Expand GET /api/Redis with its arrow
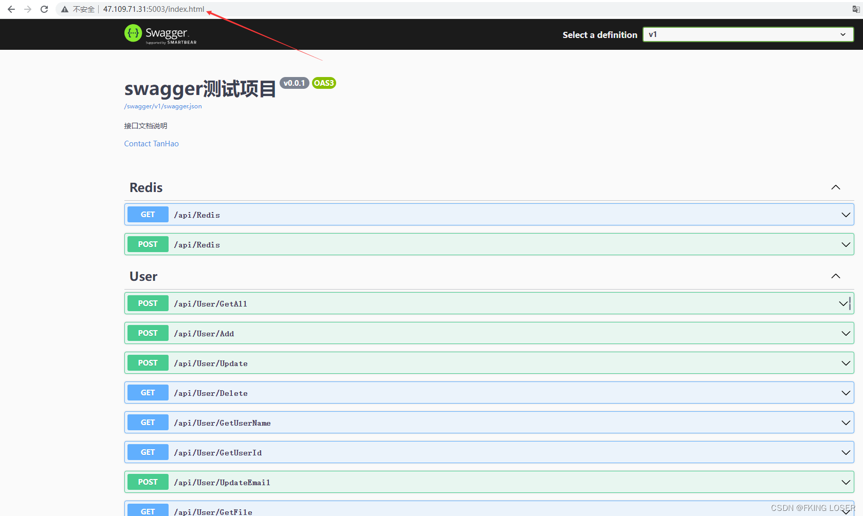 pos(846,215)
